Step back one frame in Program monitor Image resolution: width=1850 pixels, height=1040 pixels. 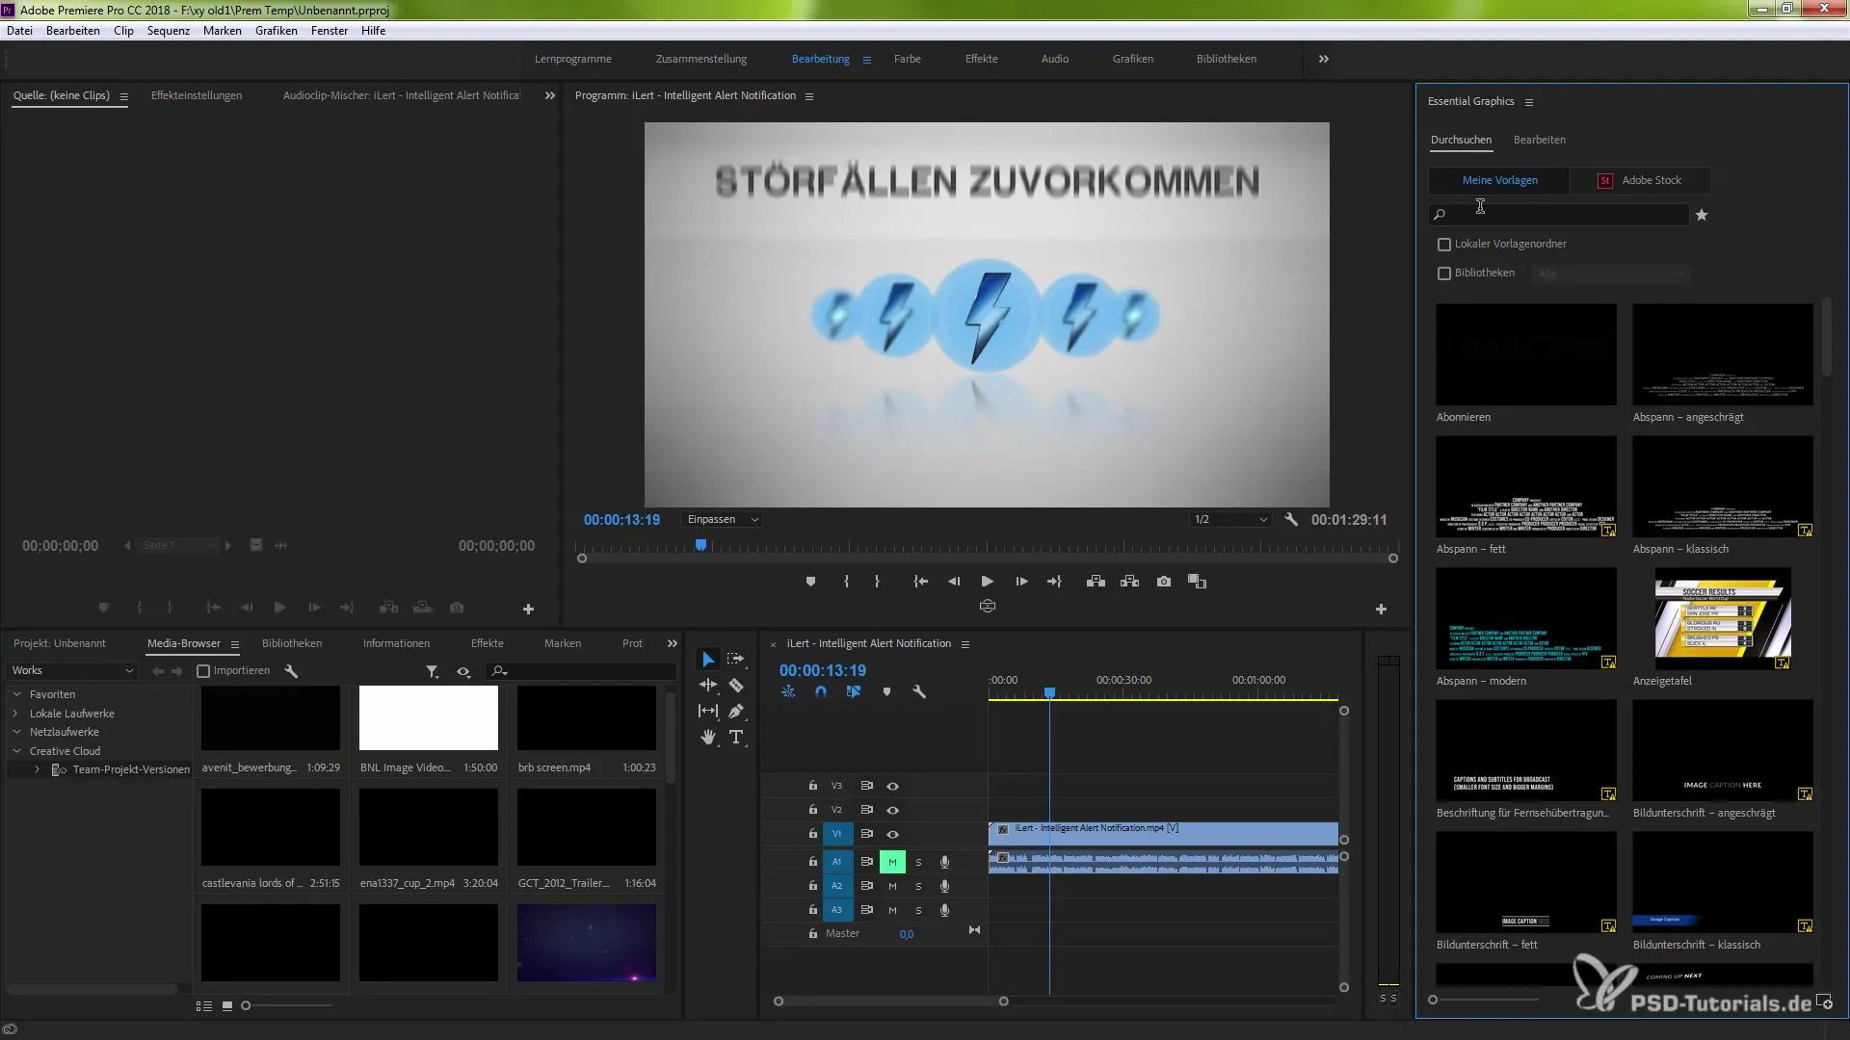pos(954,582)
